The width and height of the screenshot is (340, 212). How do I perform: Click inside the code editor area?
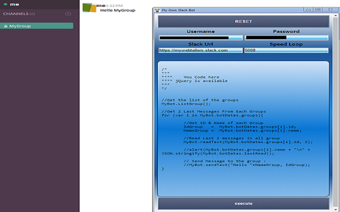click(x=244, y=127)
